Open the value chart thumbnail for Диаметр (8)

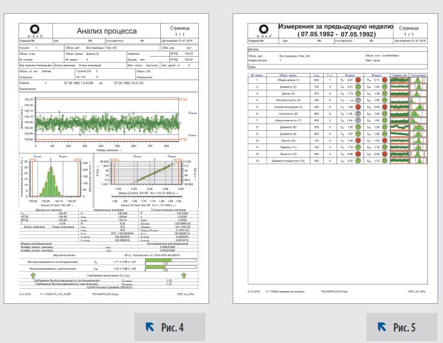pyautogui.click(x=399, y=127)
